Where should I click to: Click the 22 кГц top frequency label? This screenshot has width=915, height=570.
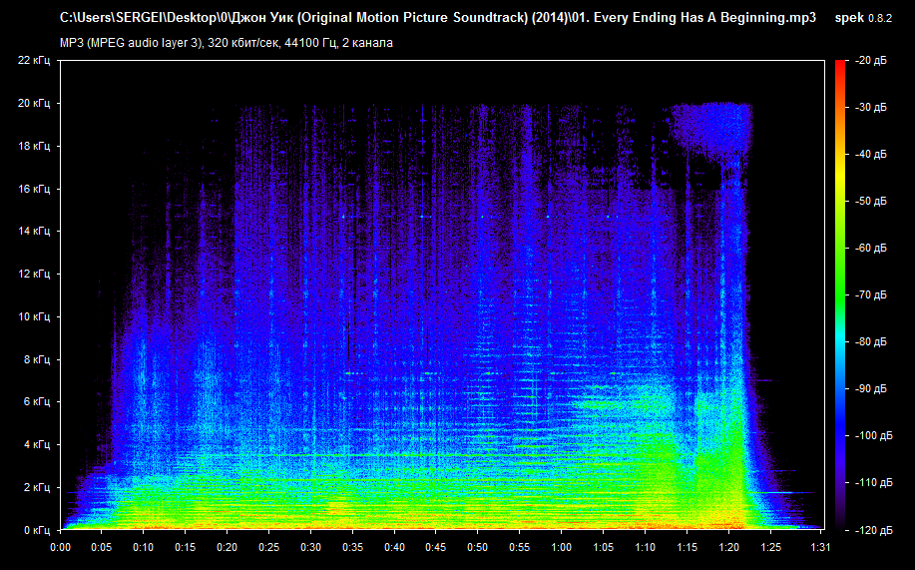click(34, 60)
